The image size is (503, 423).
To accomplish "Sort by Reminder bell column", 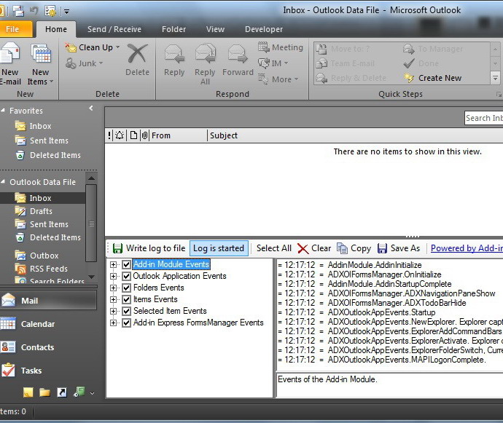I will (x=120, y=135).
